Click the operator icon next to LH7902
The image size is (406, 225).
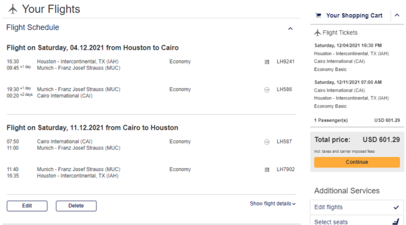click(267, 170)
